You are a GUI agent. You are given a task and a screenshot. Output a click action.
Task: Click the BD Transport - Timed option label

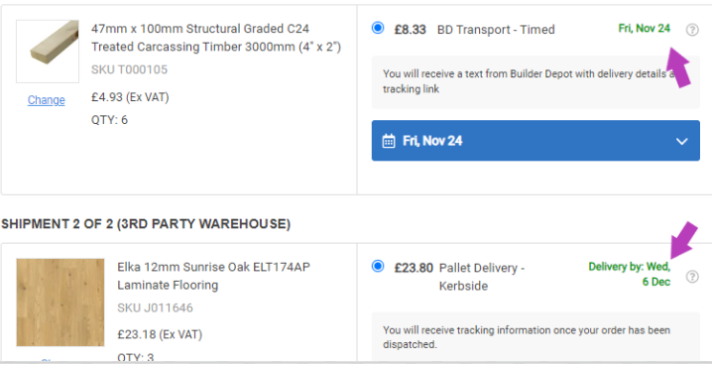pos(496,30)
